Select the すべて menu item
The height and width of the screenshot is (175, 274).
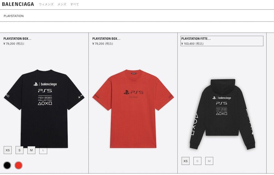coord(75,4)
